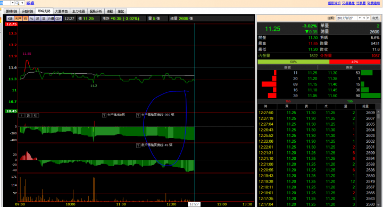Click the 柱 bar-style button in sub-chart
This screenshot has width=383, height=207.
tap(36, 115)
